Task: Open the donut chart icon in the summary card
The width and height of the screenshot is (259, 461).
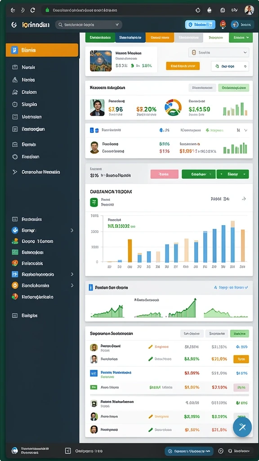Action: tap(173, 108)
